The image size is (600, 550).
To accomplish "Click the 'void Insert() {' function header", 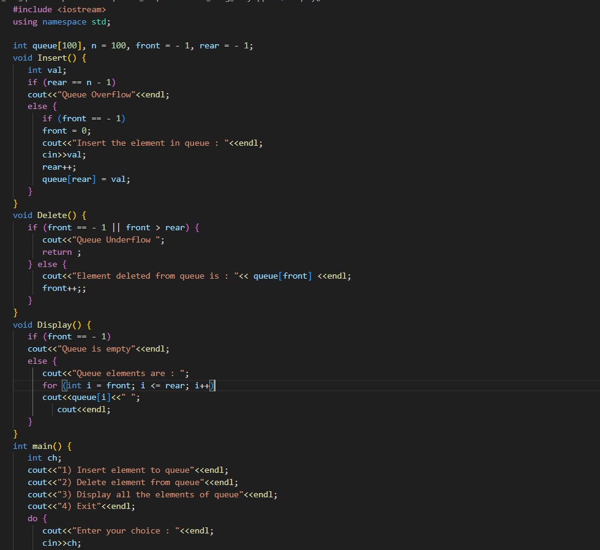I will [50, 58].
